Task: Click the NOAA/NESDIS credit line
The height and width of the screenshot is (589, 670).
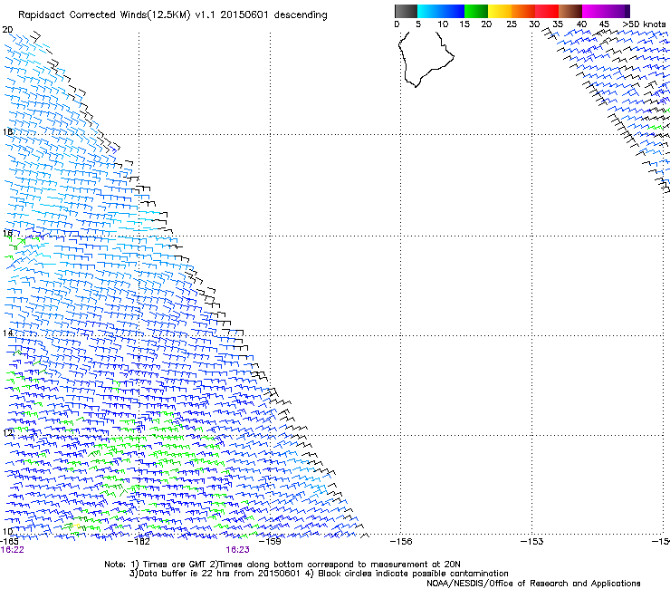Action: (x=533, y=584)
